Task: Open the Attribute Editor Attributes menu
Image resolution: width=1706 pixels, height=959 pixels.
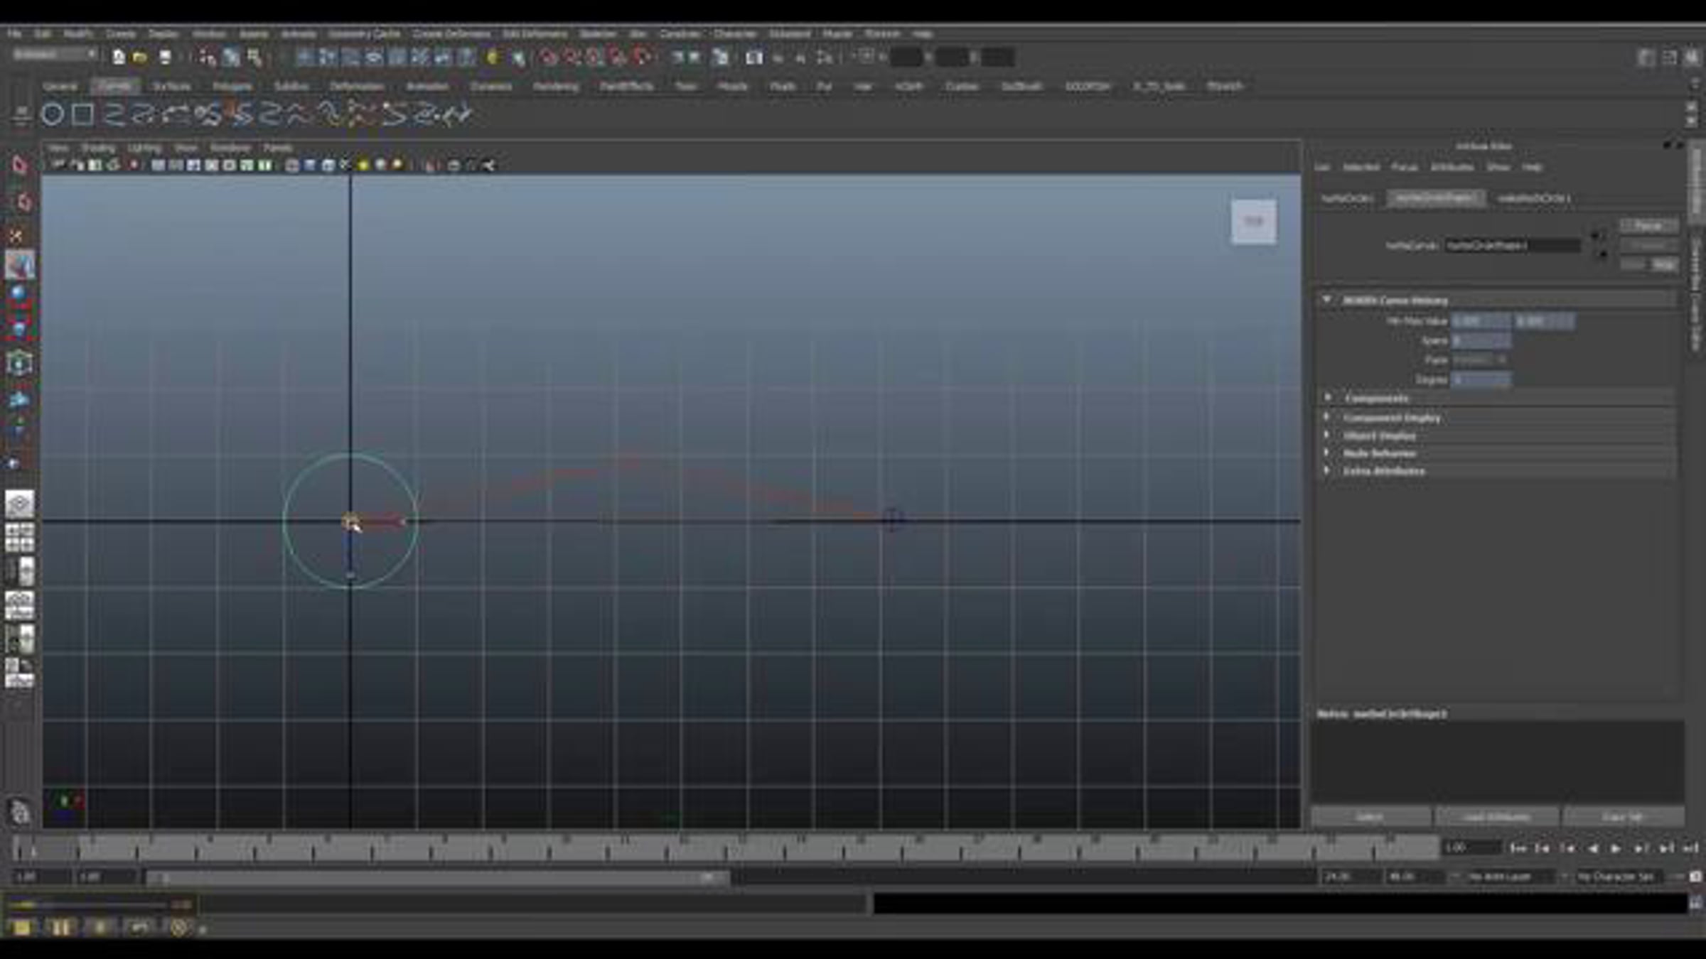Action: 1452,167
